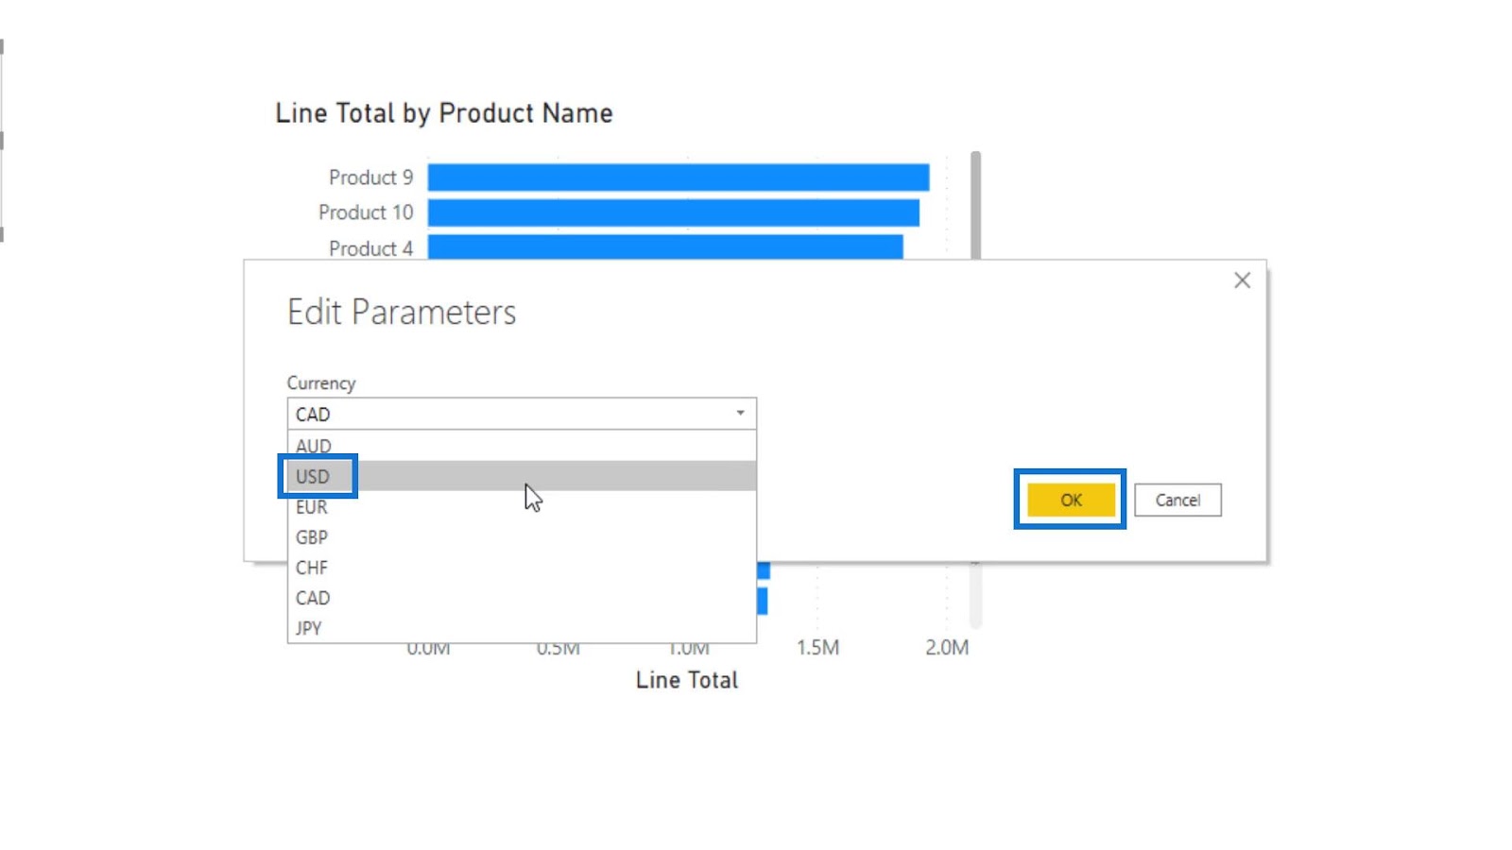
Task: Expand the Currency dropdown arrow
Action: tap(740, 414)
